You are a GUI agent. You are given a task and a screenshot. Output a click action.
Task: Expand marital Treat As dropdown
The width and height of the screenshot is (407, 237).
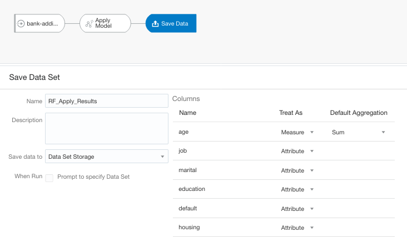[x=297, y=170]
